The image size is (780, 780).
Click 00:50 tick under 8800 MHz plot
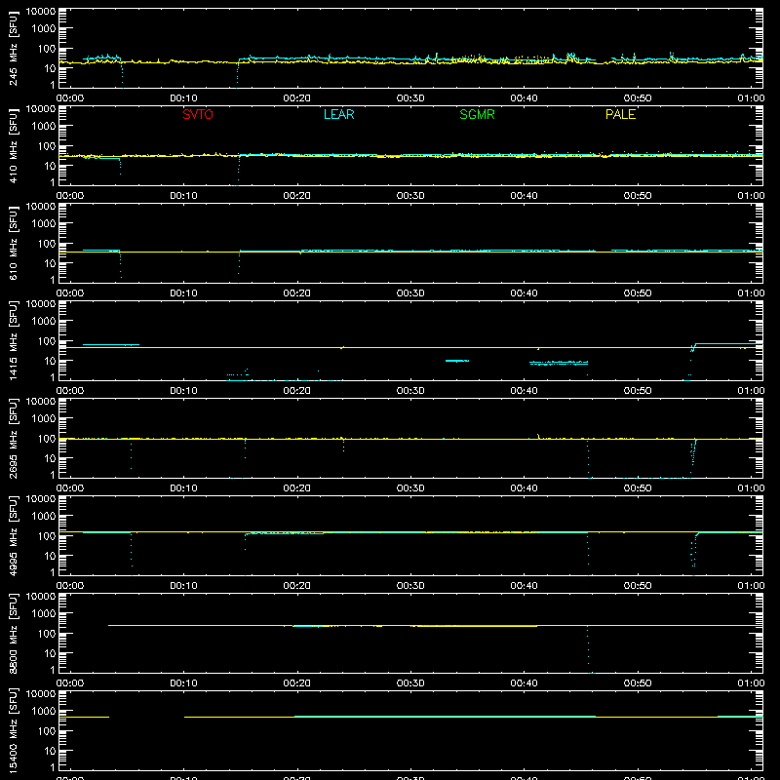point(638,683)
